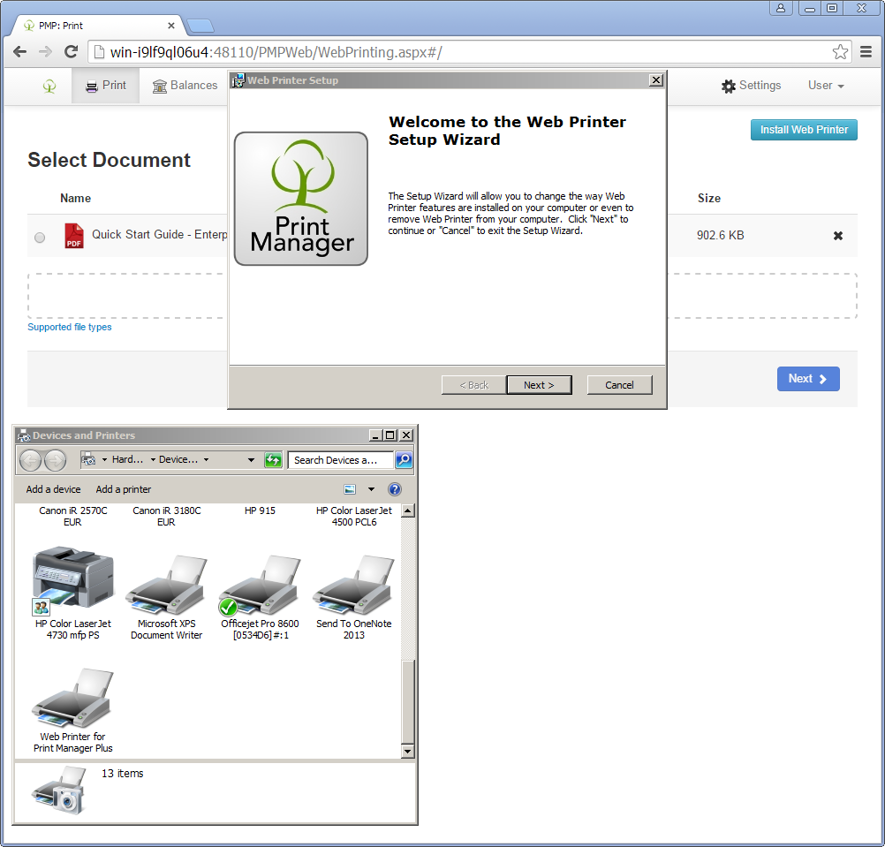Click the scrollbar down arrow in Devices window

(407, 752)
